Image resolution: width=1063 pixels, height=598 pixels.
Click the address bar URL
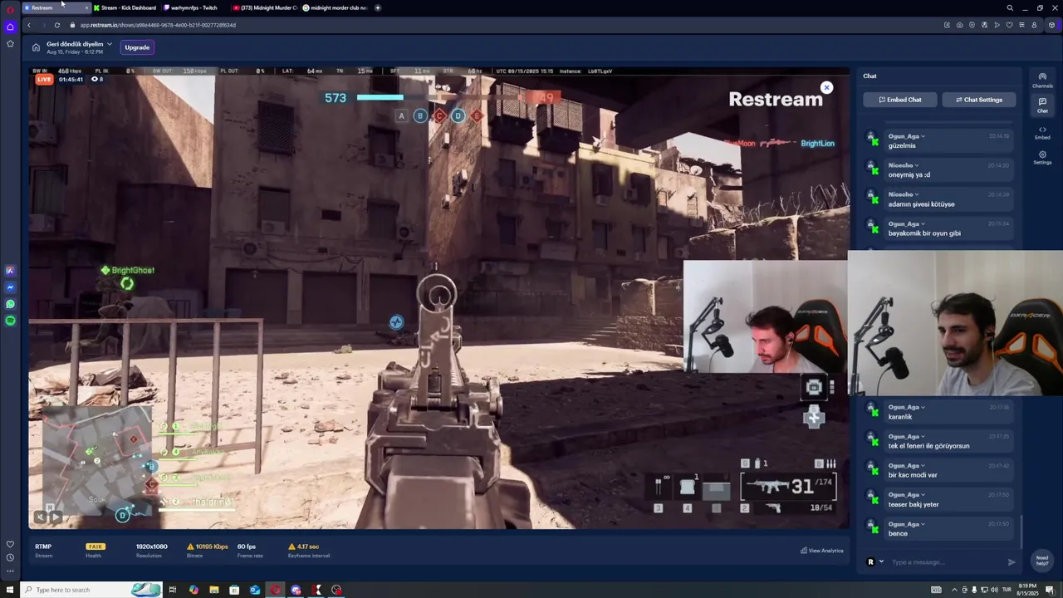pyautogui.click(x=158, y=25)
